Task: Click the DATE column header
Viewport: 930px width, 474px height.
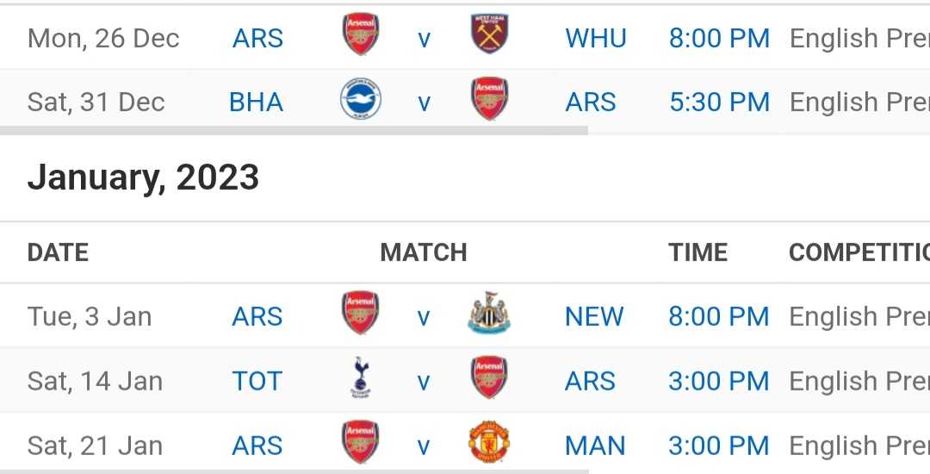Action: (x=58, y=253)
